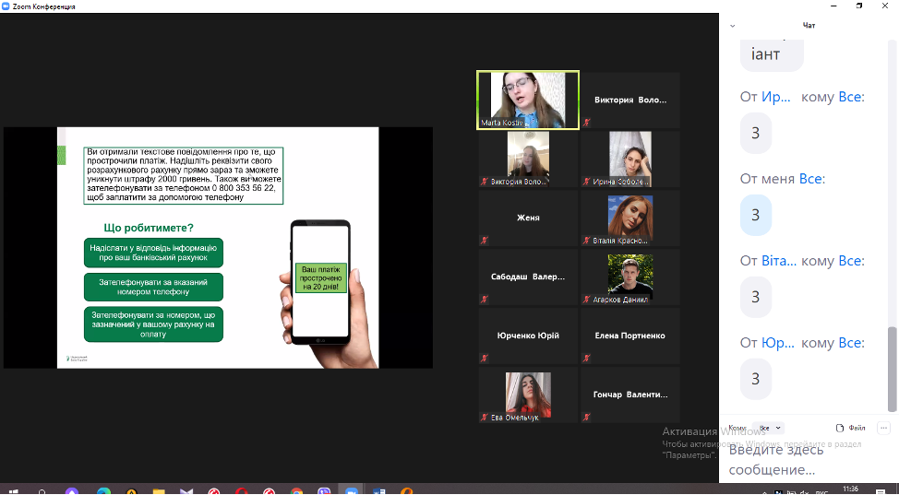Select Marta Kostiv's active speaker video
The width and height of the screenshot is (899, 495).
pos(528,100)
